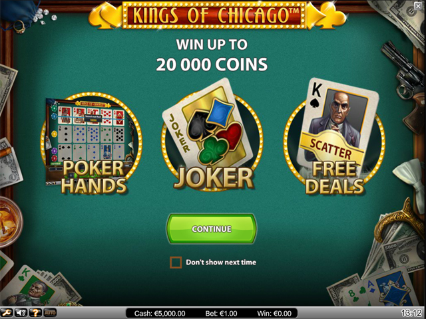Click the clock time in bottom bar
The image size is (426, 319).
click(x=413, y=314)
